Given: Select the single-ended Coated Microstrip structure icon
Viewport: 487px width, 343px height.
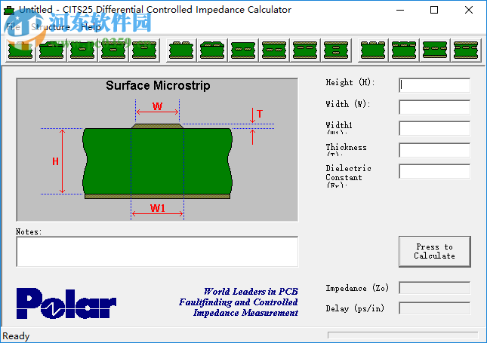Looking at the screenshot, I should (x=51, y=51).
